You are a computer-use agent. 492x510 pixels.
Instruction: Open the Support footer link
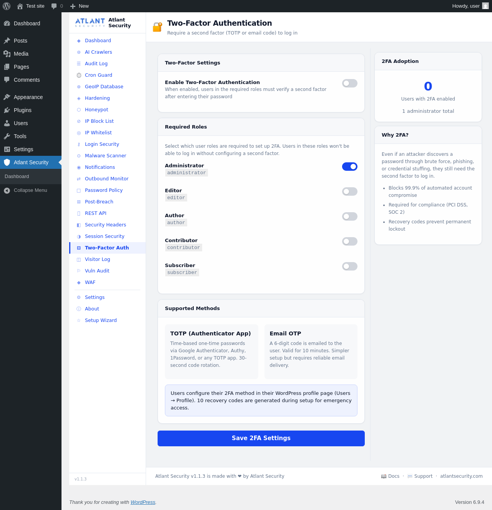pos(420,476)
